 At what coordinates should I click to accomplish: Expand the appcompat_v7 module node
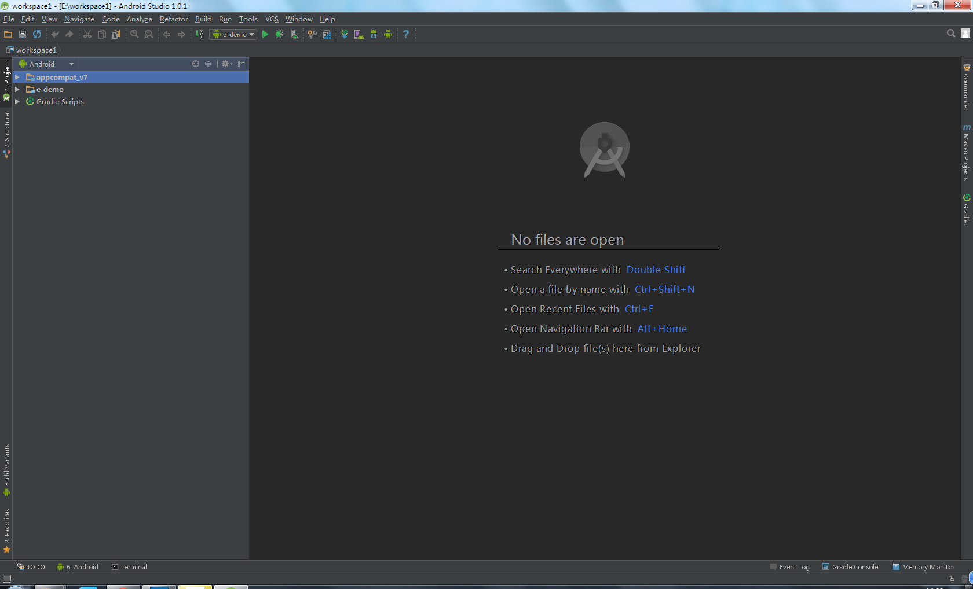click(x=17, y=78)
